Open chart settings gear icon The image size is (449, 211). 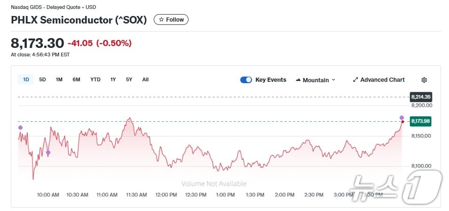tap(424, 80)
